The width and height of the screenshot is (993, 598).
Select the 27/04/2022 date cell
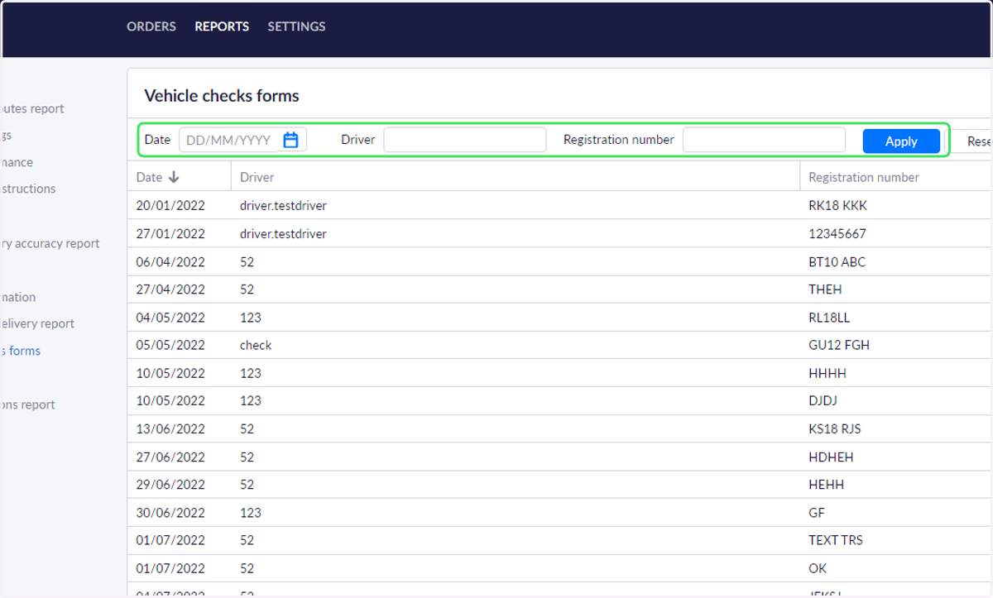click(170, 289)
